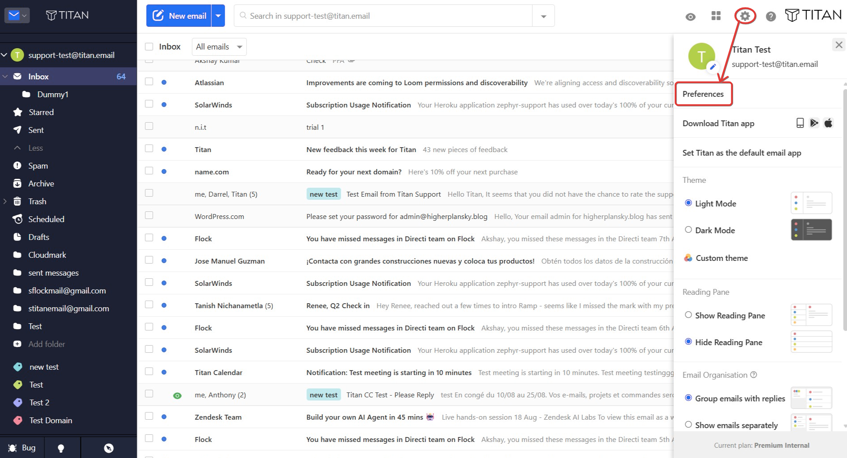Tick the select-all checkbox beside Inbox
Image resolution: width=847 pixels, height=458 pixels.
pyautogui.click(x=149, y=47)
